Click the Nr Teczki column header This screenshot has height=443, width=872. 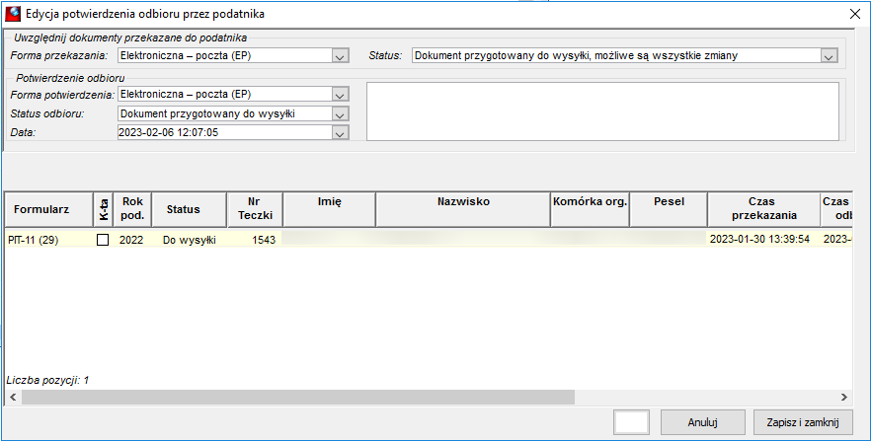pos(255,209)
